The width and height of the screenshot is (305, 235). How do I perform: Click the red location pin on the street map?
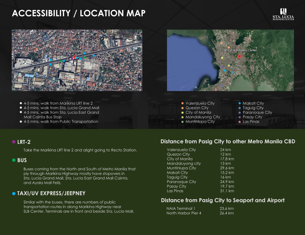[x=75, y=57]
